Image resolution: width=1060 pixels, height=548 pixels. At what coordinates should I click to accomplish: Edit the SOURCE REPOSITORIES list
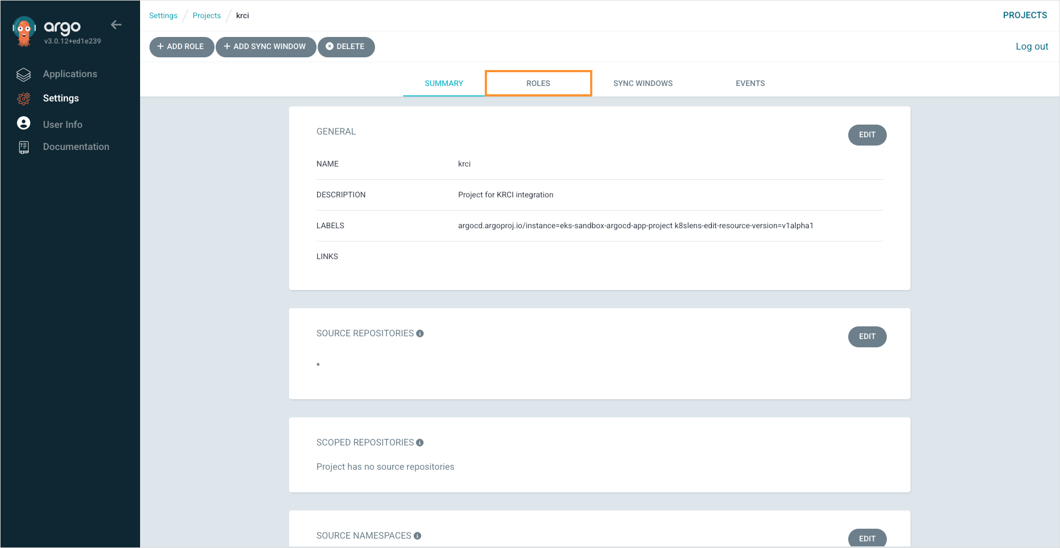pyautogui.click(x=867, y=336)
